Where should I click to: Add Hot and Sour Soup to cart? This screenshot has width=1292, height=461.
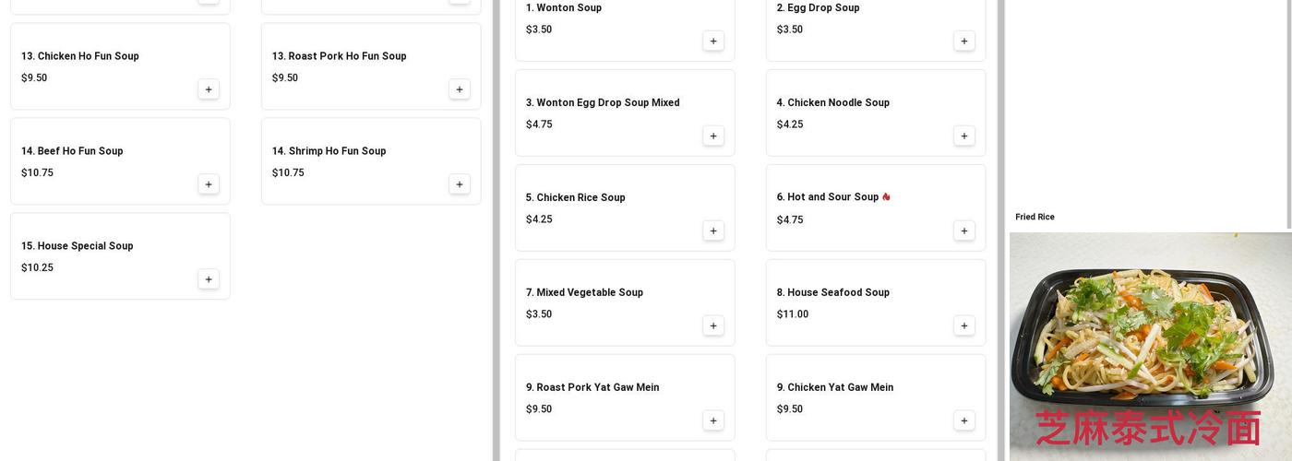pos(964,231)
